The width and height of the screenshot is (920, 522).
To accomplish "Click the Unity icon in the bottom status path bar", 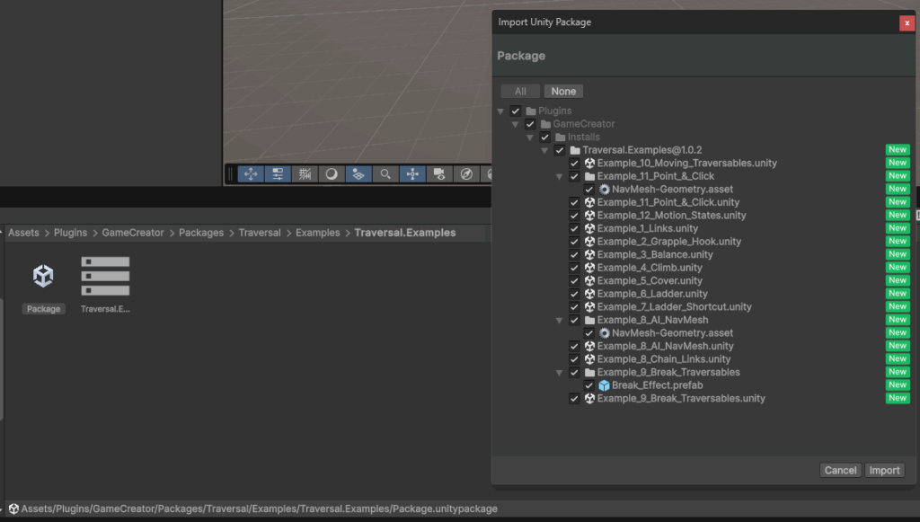I will pos(13,509).
